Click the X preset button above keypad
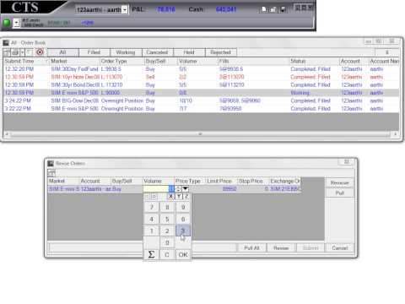405x304 pixels. pyautogui.click(x=170, y=197)
